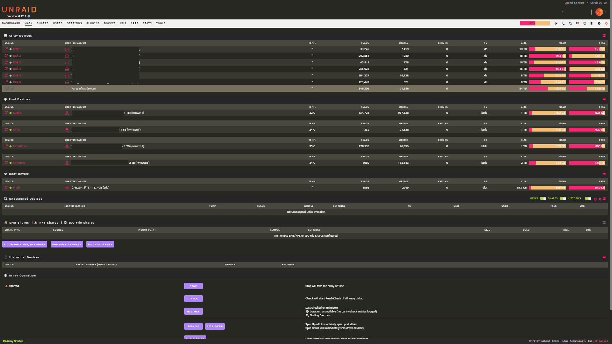
Task: Click Add ISO File Share button
Action: [67, 244]
